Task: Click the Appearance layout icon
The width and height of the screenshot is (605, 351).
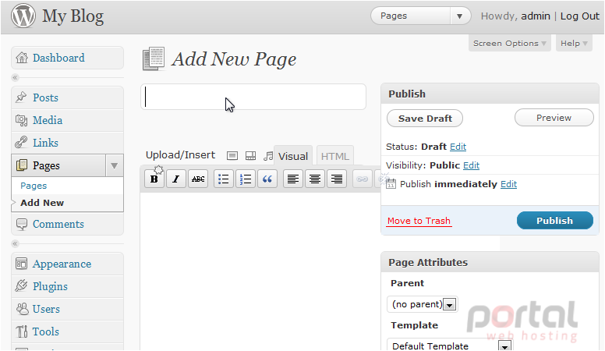Action: 21,264
